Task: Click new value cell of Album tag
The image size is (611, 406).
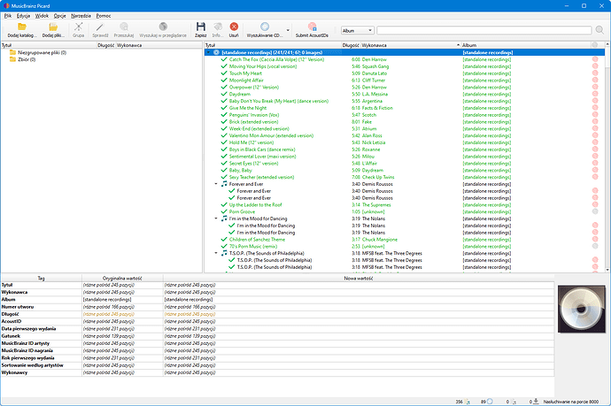Action: pos(359,300)
